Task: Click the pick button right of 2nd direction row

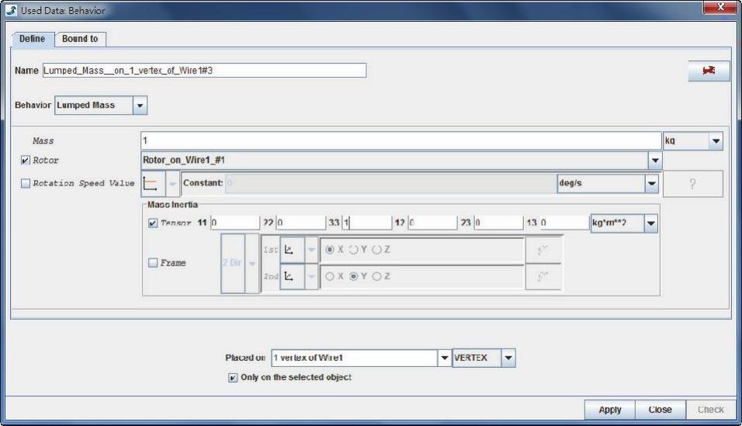Action: pyautogui.click(x=543, y=276)
